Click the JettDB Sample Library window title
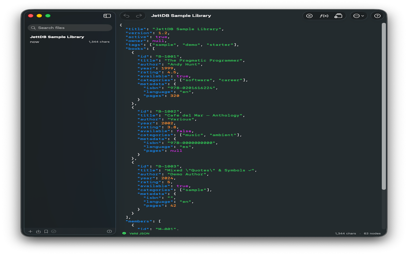Screen dimensions: 408x255 (181, 16)
